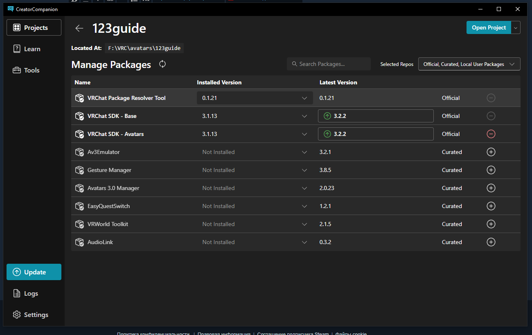This screenshot has width=532, height=335.
Task: Add EasyQuestSwitch with its plus icon
Action: tap(491, 206)
